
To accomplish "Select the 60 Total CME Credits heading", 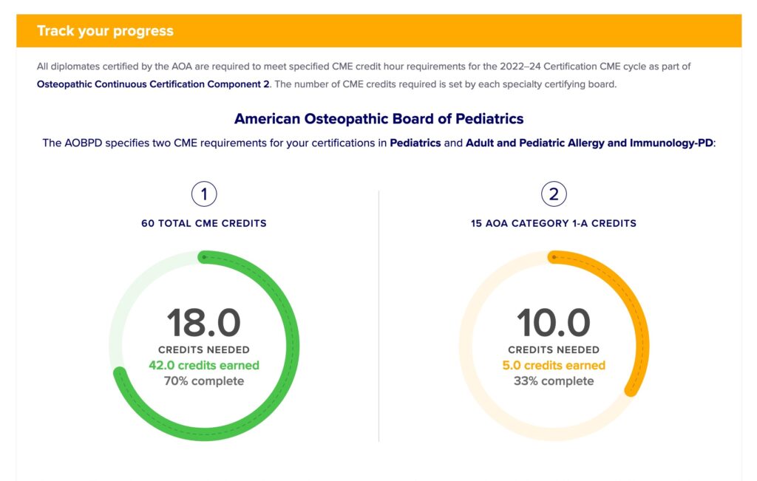I will coord(204,223).
